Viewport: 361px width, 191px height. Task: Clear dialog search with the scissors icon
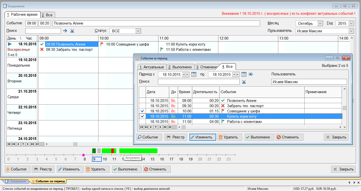[244, 82]
